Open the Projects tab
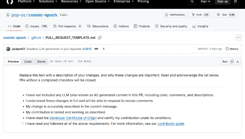 coord(142,26)
